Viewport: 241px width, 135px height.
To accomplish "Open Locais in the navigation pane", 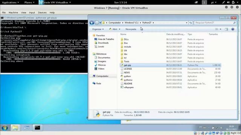I will [x=101, y=46].
